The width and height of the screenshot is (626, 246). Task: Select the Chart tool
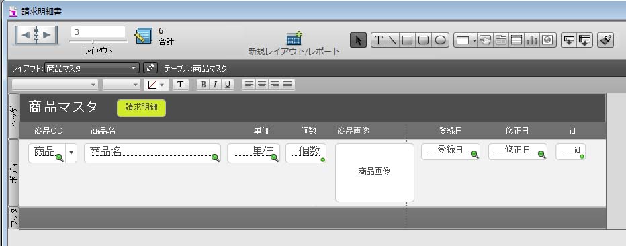click(532, 40)
